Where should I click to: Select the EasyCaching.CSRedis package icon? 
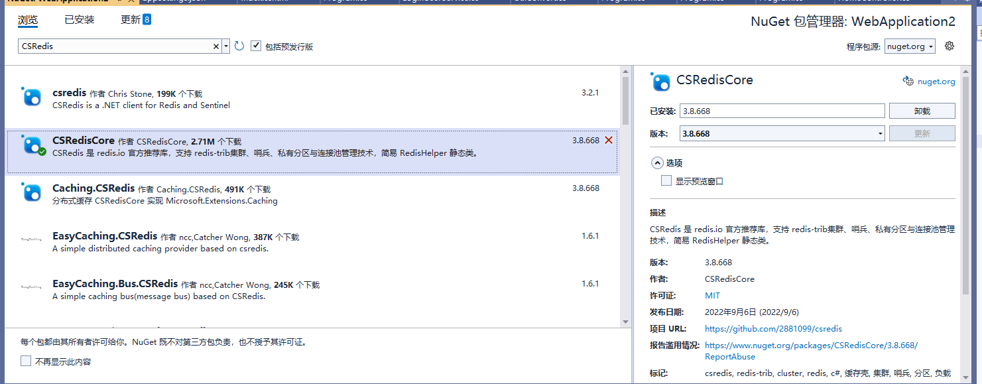pos(31,239)
